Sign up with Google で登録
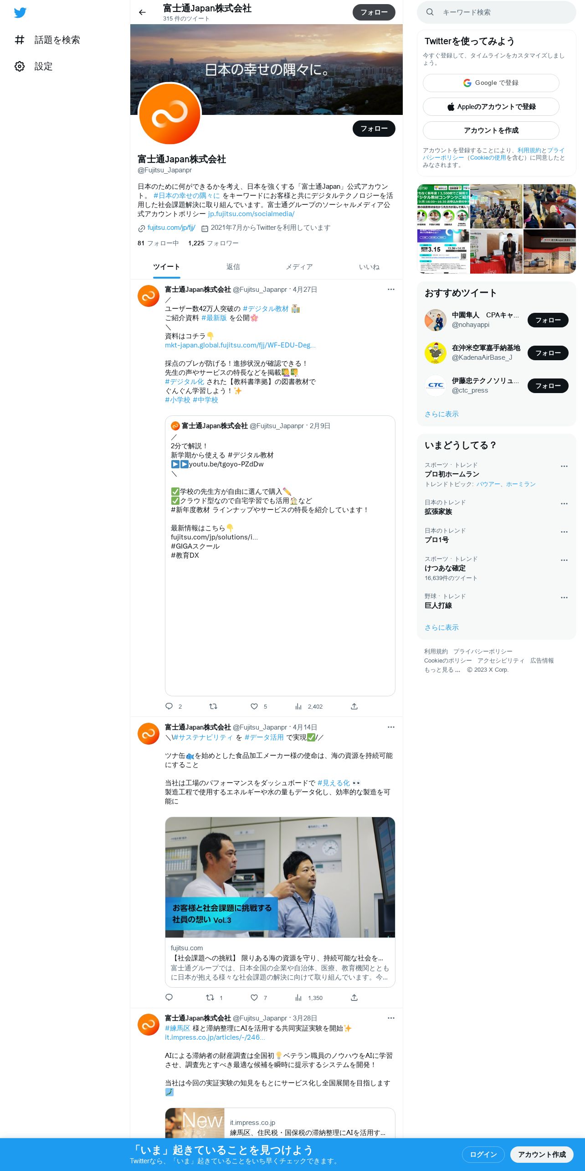The height and width of the screenshot is (1171, 585). point(491,83)
